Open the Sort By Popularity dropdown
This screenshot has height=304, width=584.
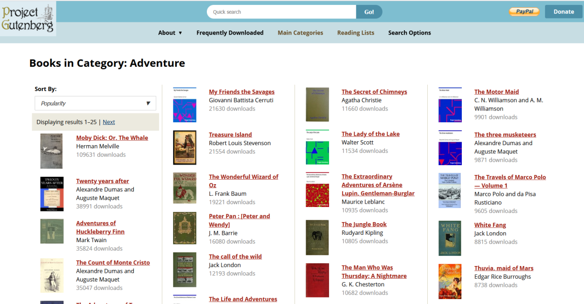[95, 103]
